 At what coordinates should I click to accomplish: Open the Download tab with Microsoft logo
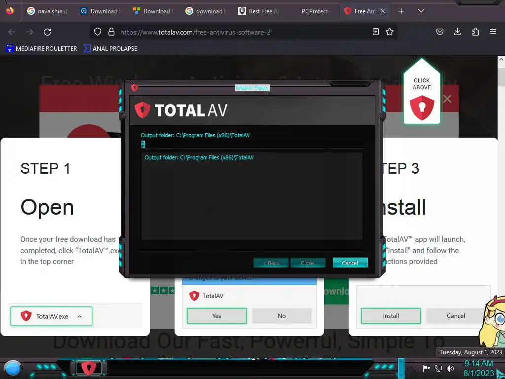click(x=153, y=11)
